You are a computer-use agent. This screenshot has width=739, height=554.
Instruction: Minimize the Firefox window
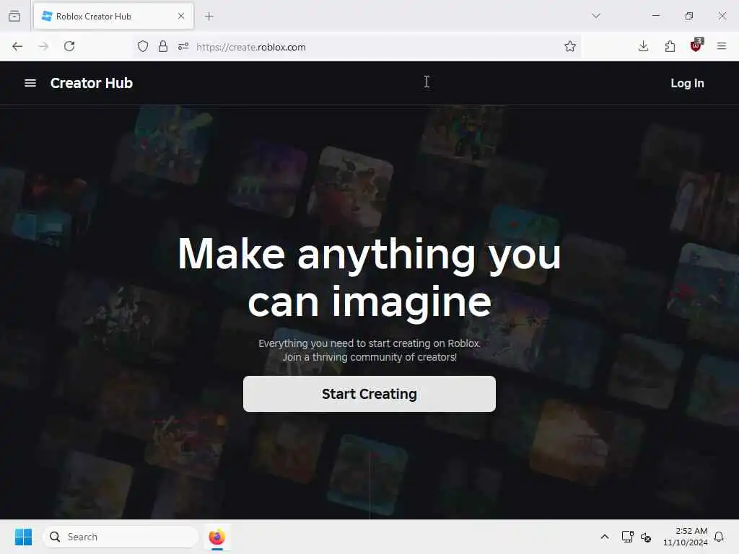click(x=656, y=16)
